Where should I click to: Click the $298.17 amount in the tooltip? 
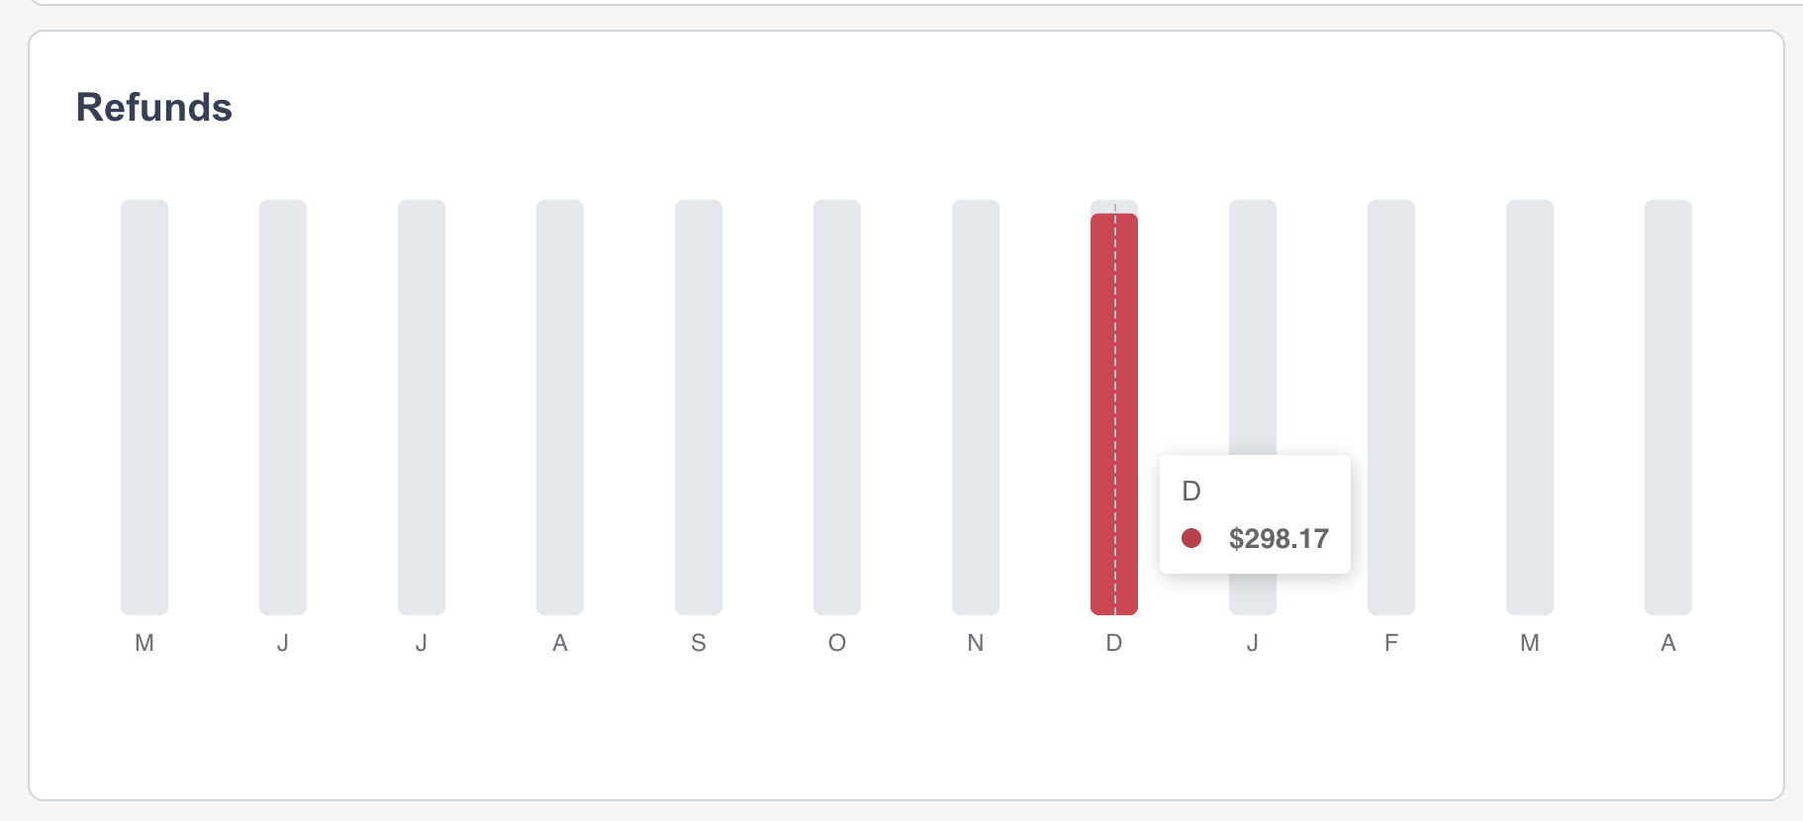(x=1279, y=539)
